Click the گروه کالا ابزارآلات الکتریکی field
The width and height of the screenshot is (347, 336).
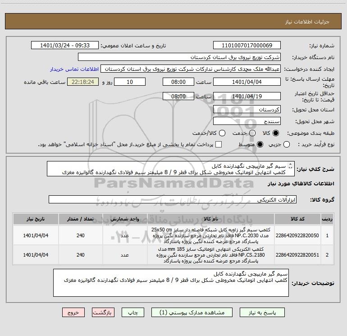173,199
